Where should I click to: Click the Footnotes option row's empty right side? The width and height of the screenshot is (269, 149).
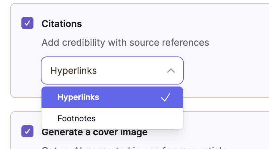point(151,118)
